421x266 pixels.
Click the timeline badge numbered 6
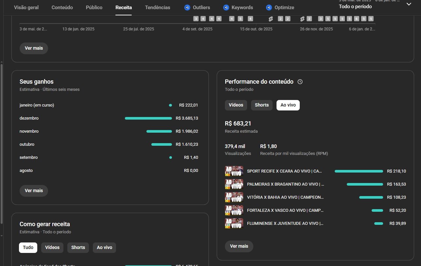point(356,19)
